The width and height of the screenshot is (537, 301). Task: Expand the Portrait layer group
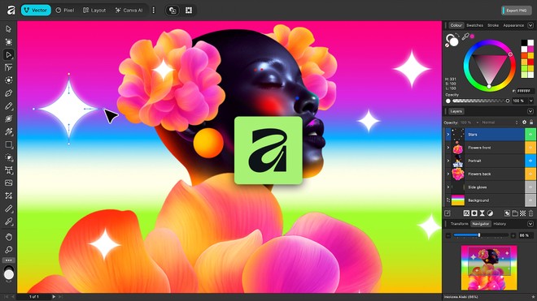[448, 161]
